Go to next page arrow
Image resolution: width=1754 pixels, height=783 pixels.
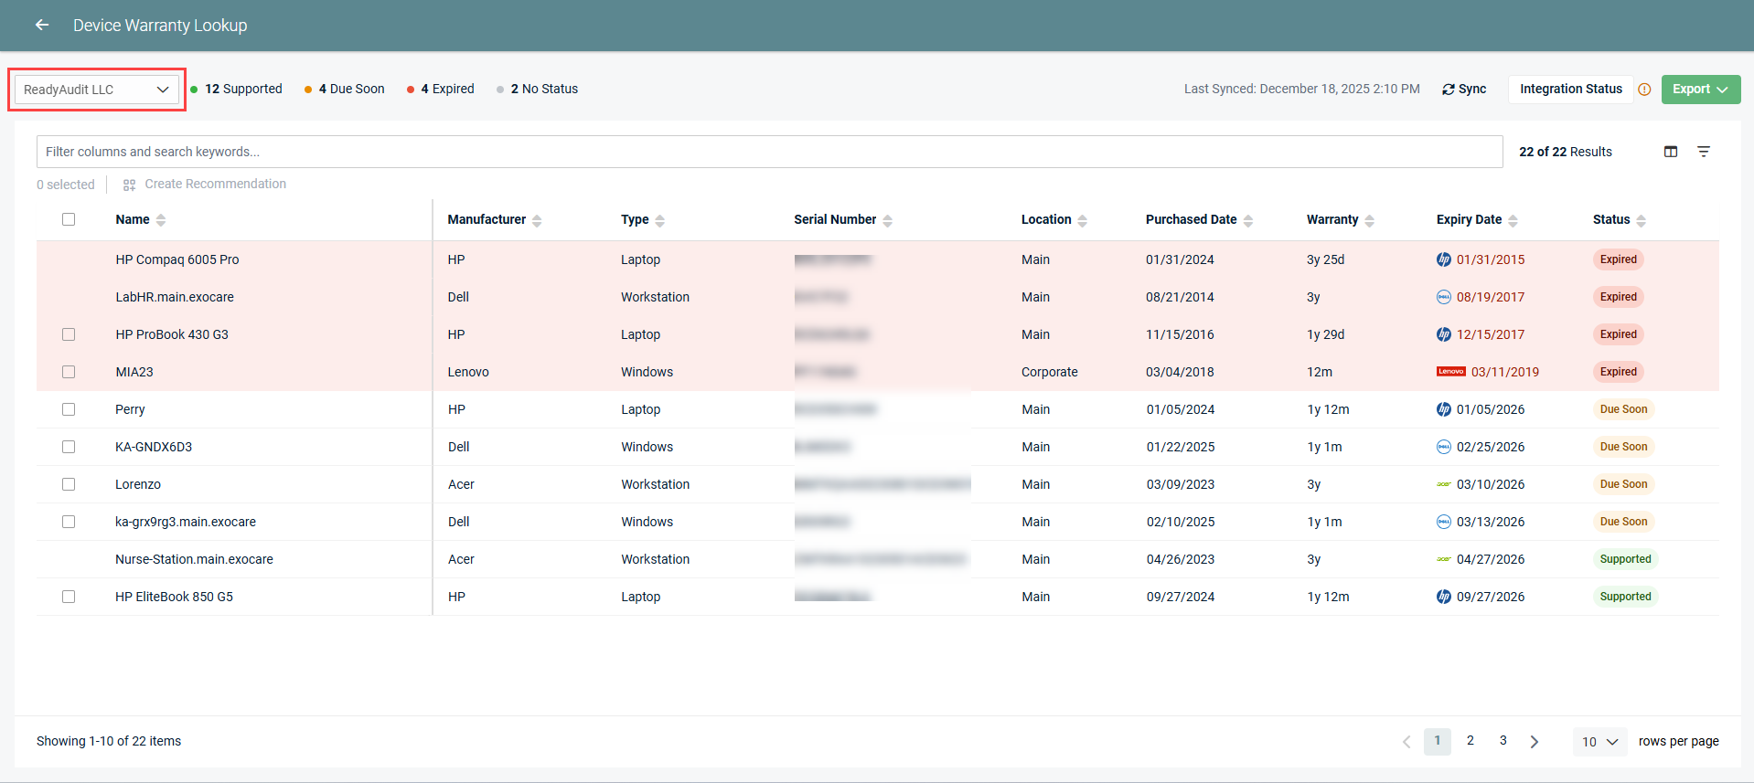tap(1535, 742)
